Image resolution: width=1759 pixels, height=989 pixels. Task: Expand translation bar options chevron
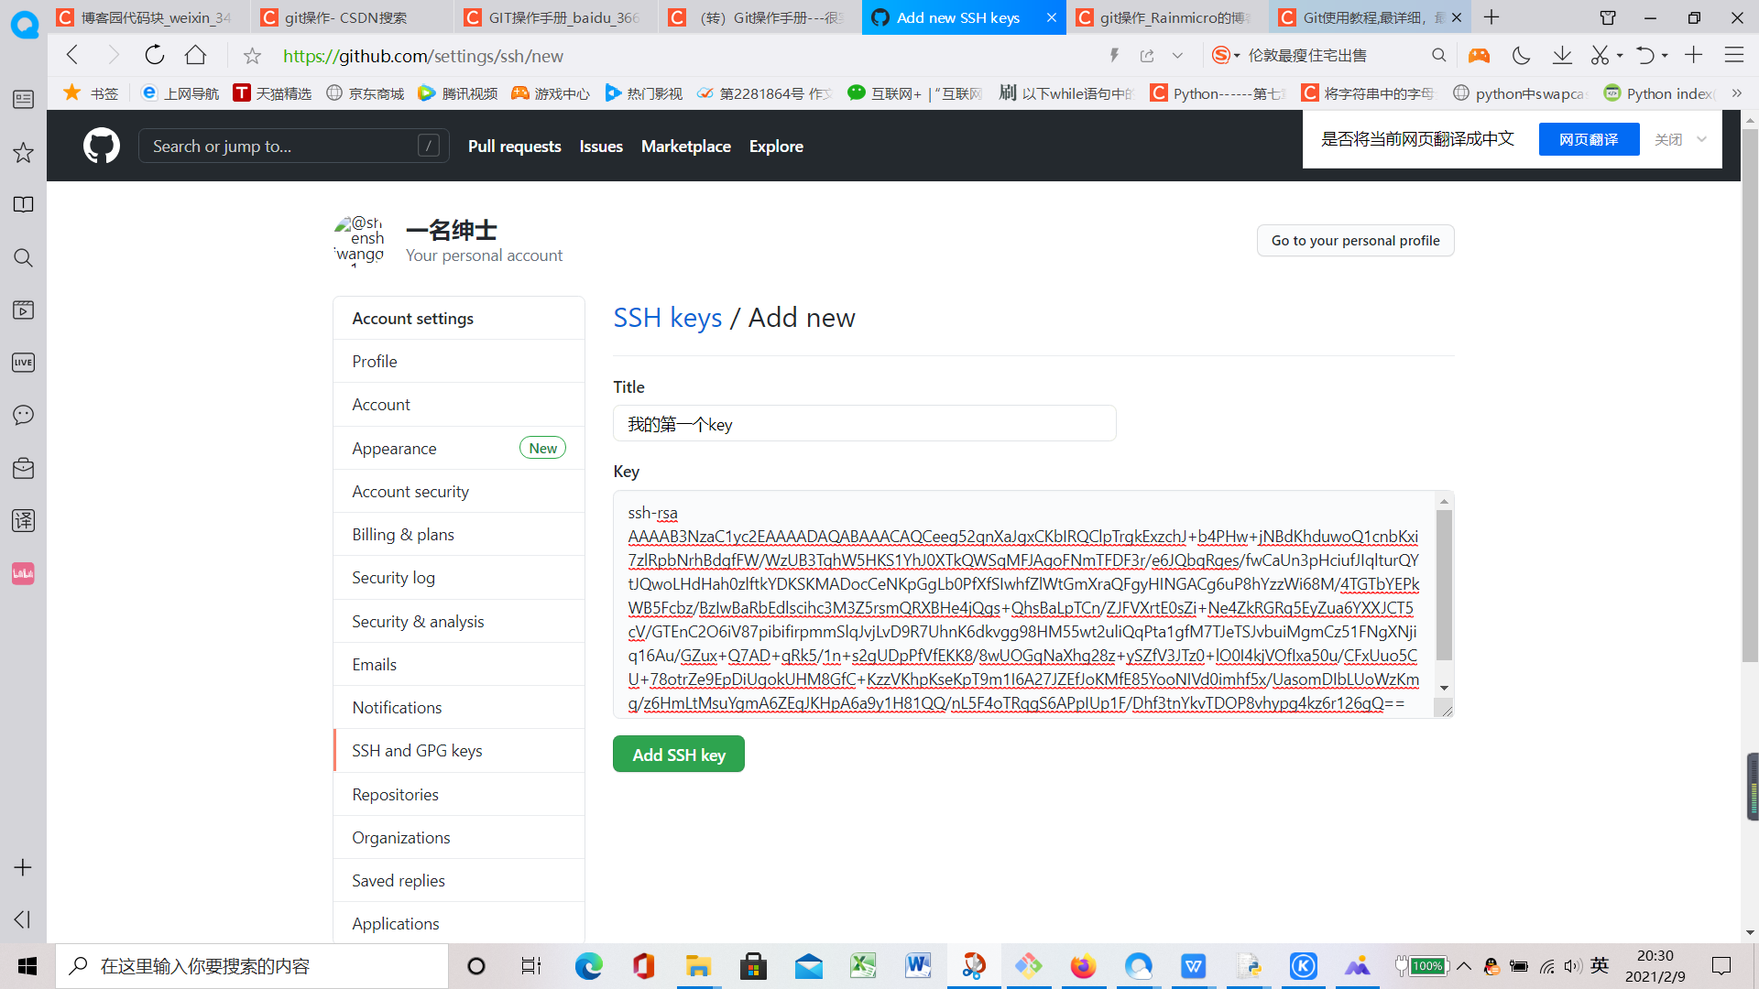pos(1701,139)
